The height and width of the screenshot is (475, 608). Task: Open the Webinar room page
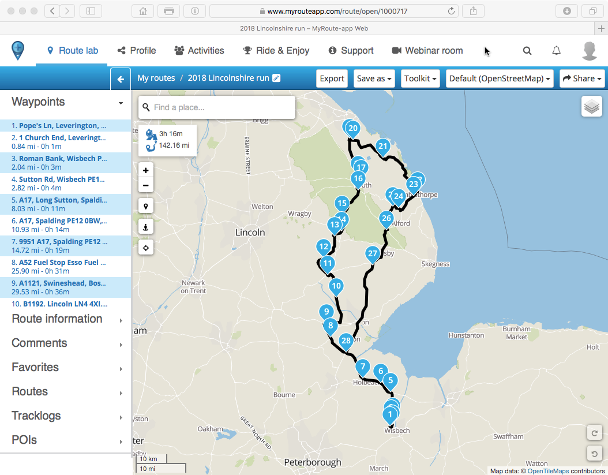427,51
